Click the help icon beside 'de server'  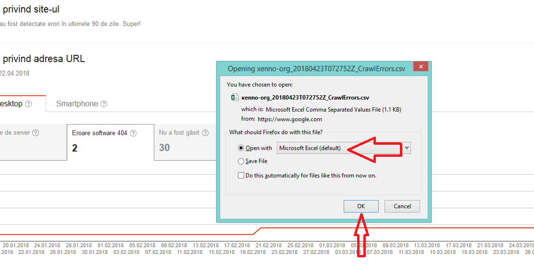point(36,133)
